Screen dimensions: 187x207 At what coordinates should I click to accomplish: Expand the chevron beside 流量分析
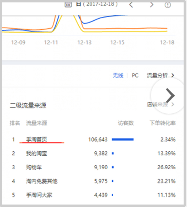[x=173, y=75]
